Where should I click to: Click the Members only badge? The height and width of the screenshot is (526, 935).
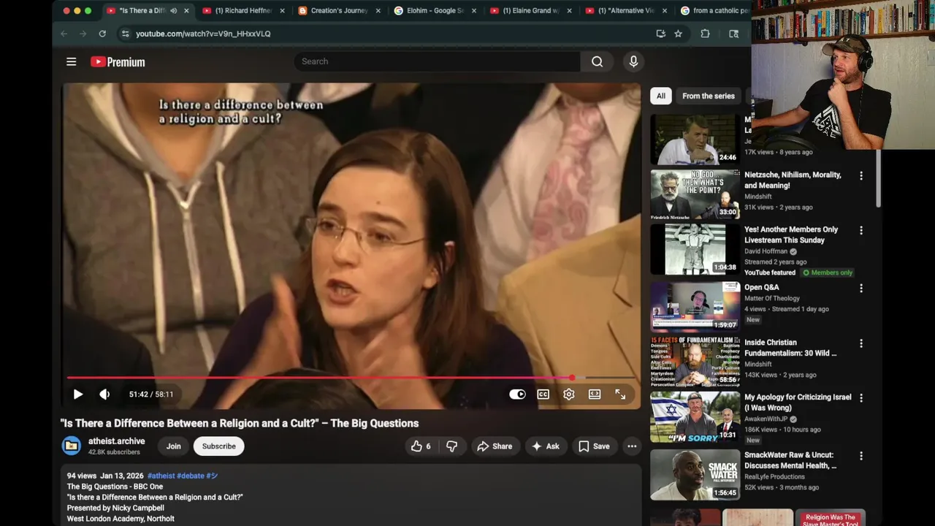(828, 272)
